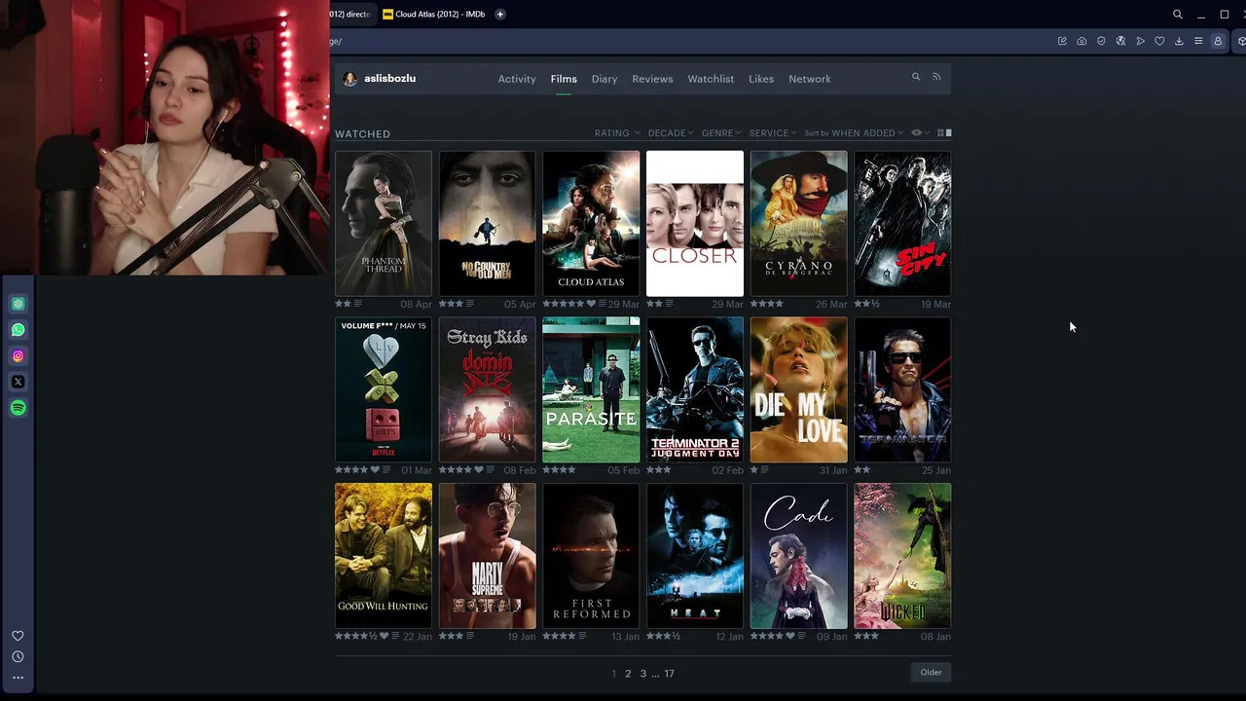Open the Good Will Hunting poster
Viewport: 1246px width, 701px height.
pyautogui.click(x=384, y=556)
